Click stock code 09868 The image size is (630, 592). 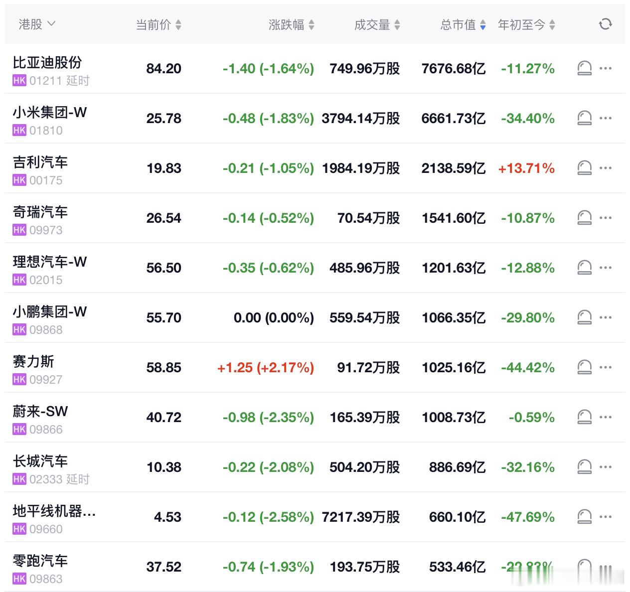point(46,330)
